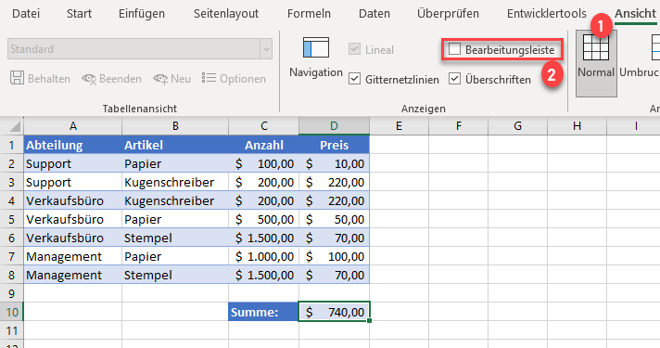This screenshot has height=348, width=660.
Task: Select Management cell in row 7
Action: [73, 256]
